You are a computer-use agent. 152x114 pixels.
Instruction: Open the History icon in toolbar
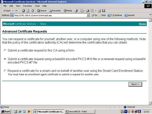(x=76, y=11)
